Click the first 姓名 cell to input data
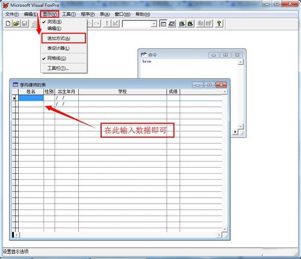301x259 pixels. 31,98
